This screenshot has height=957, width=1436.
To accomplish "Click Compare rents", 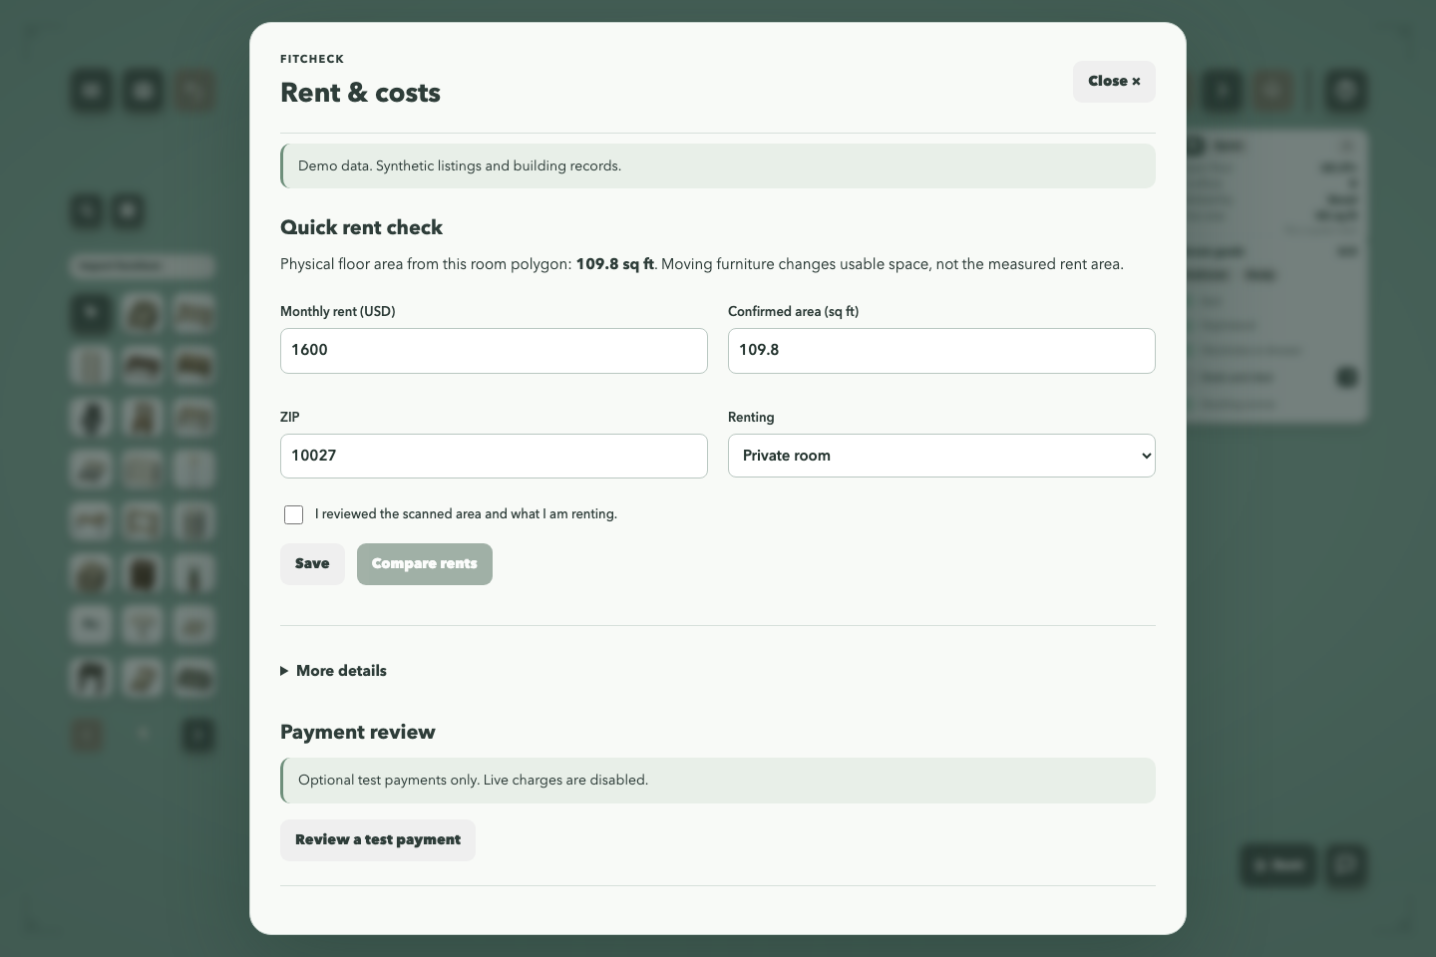I will click(x=425, y=564).
